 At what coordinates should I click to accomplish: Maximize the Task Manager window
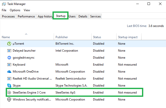coord(149,4)
